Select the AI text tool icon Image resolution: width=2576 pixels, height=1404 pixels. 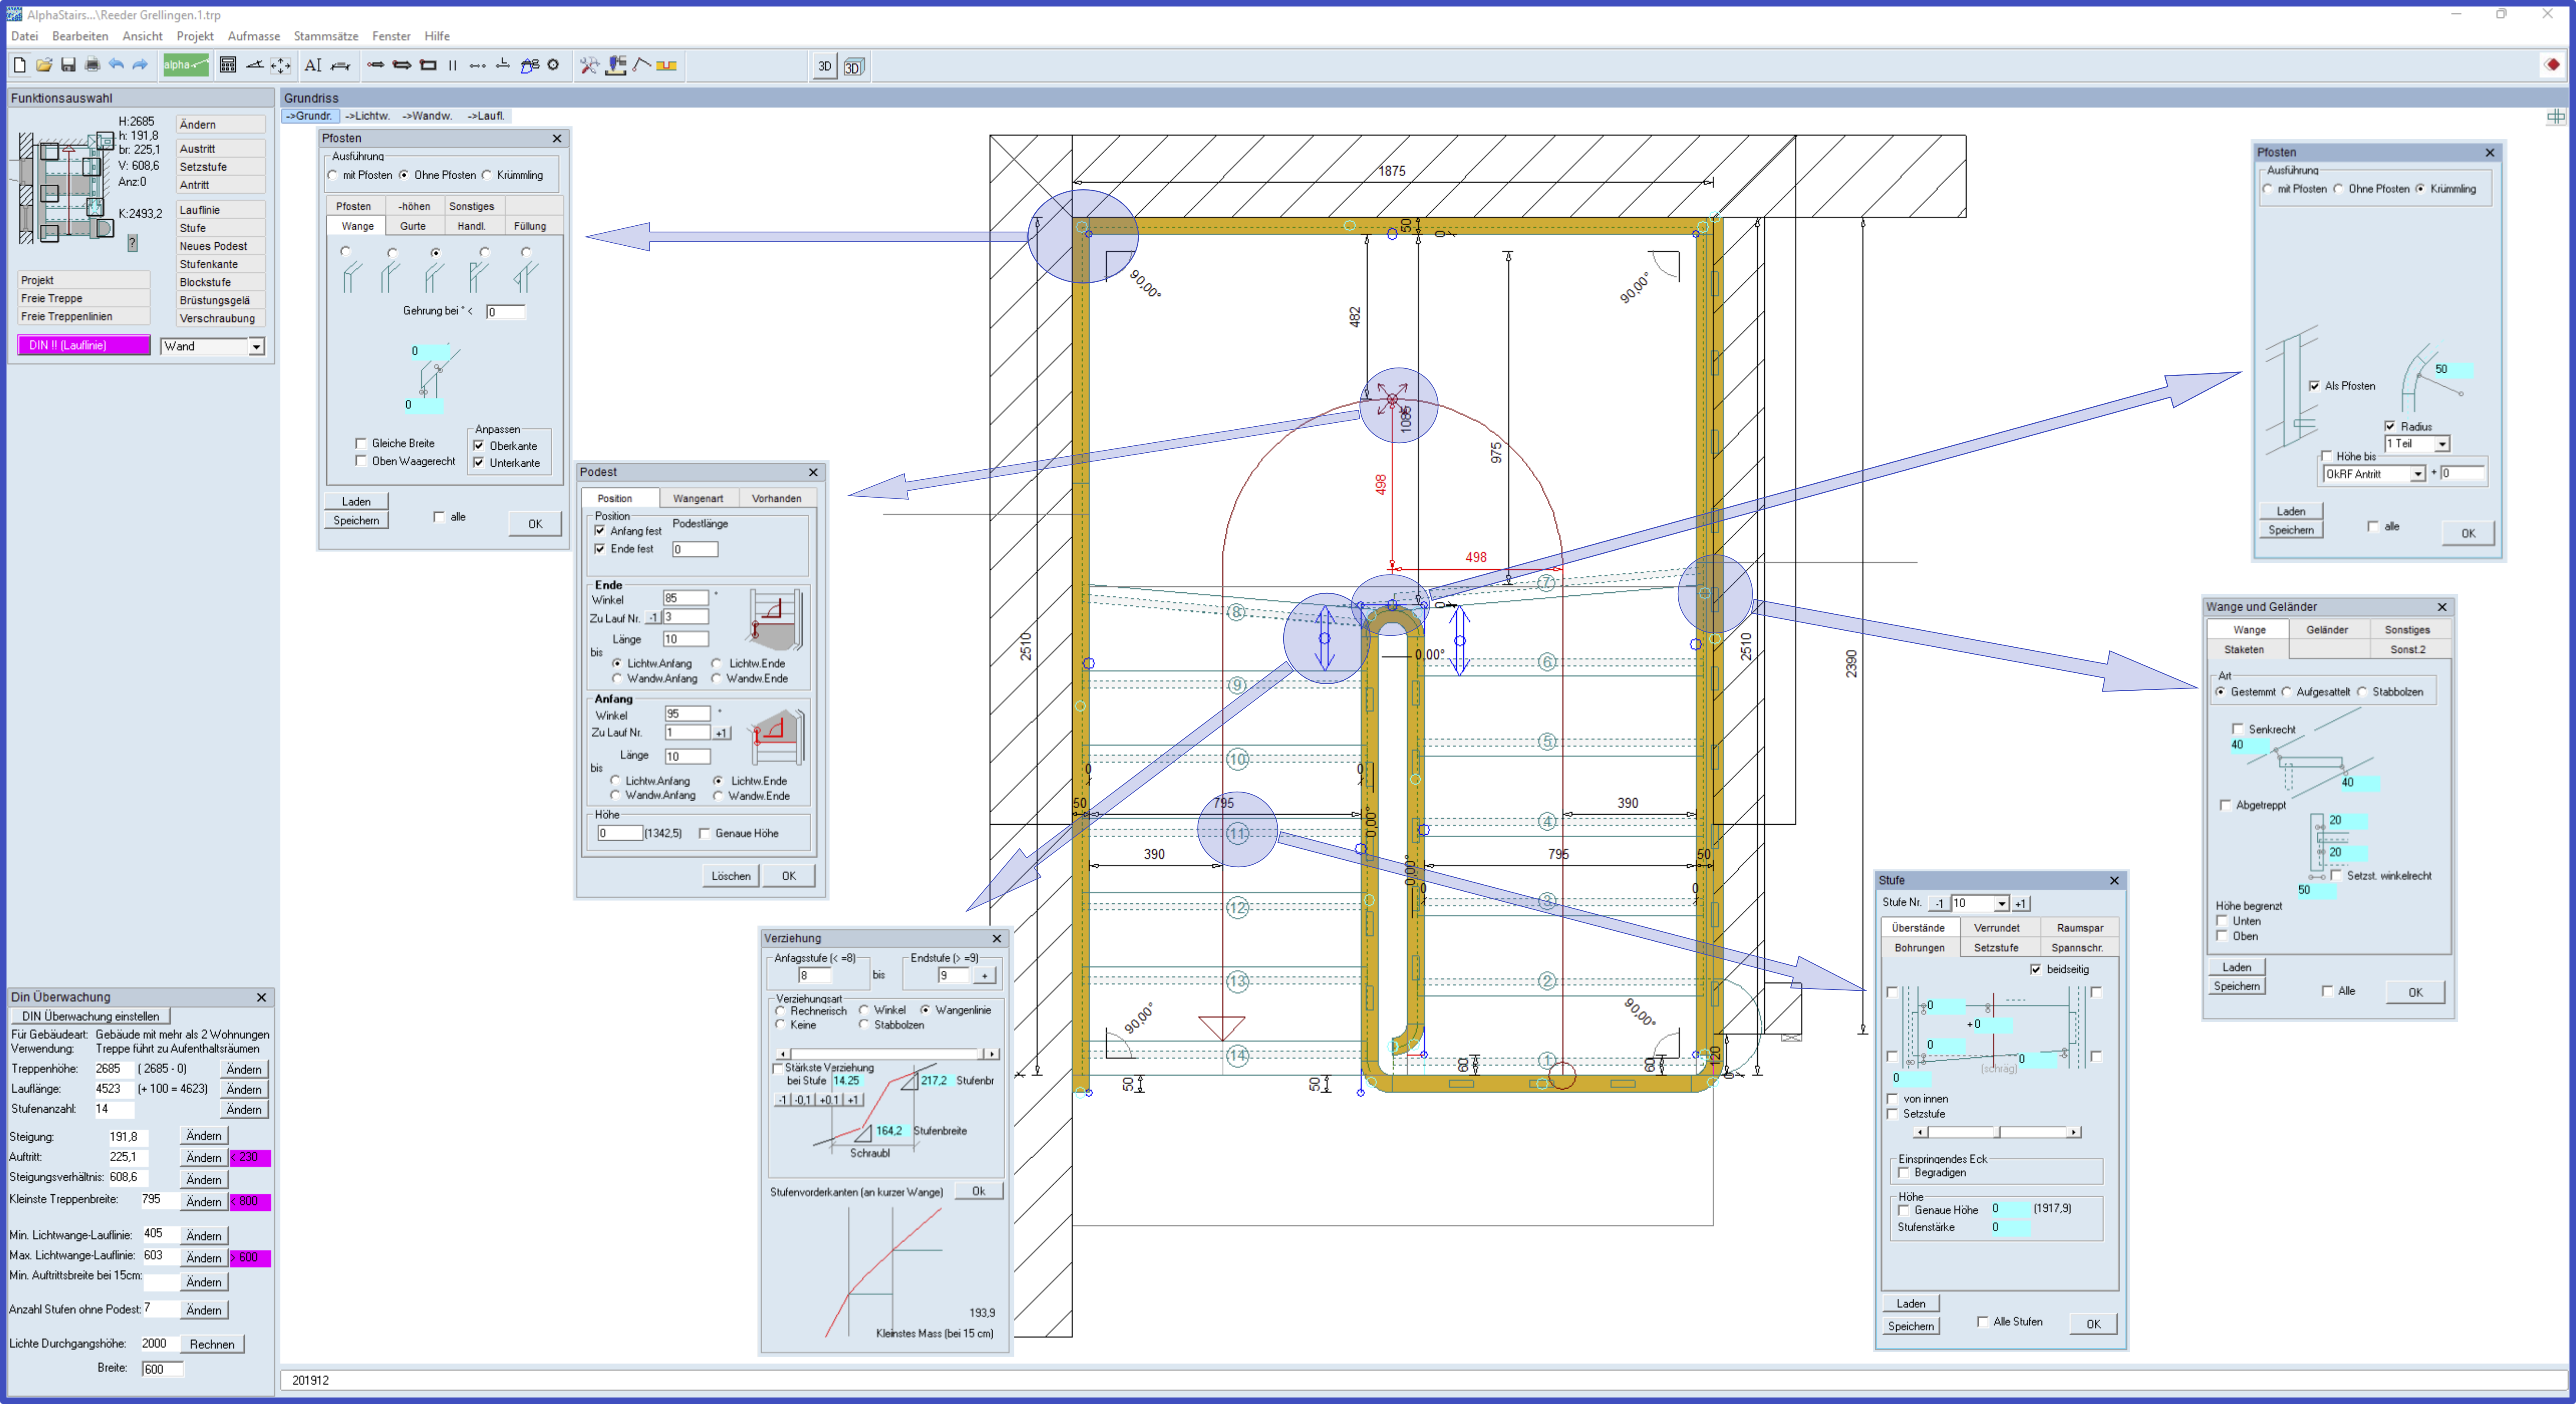[x=313, y=65]
